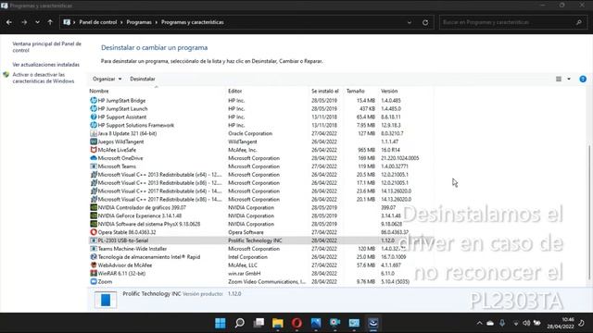Select Visual C++ 2017 Redistributable (x86) row
593x333 pixels.
point(260,200)
